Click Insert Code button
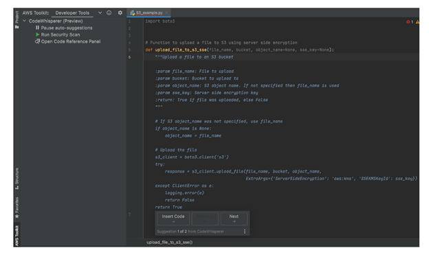Image resolution: width=429 pixels, height=255 pixels. coord(173,219)
